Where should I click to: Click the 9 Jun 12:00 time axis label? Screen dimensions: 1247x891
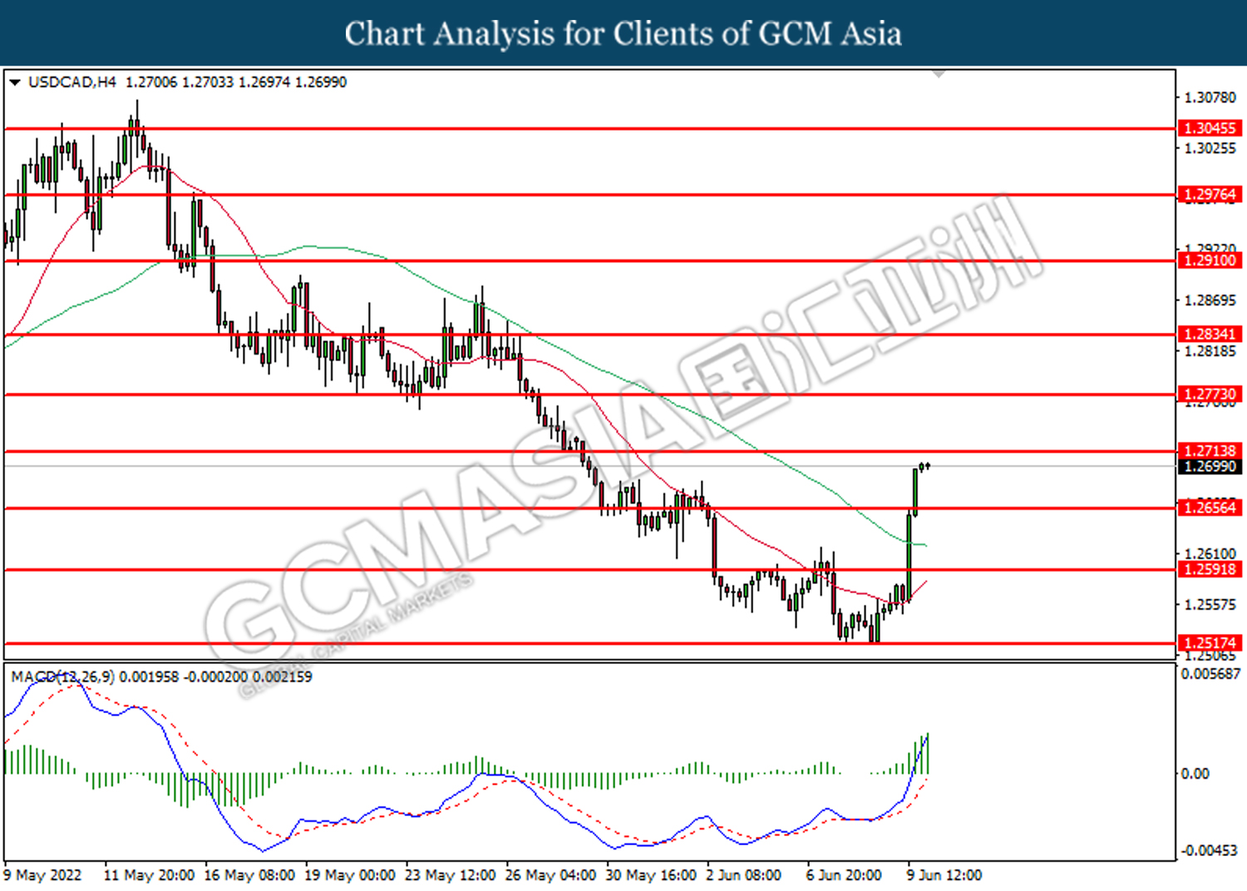[x=944, y=875]
